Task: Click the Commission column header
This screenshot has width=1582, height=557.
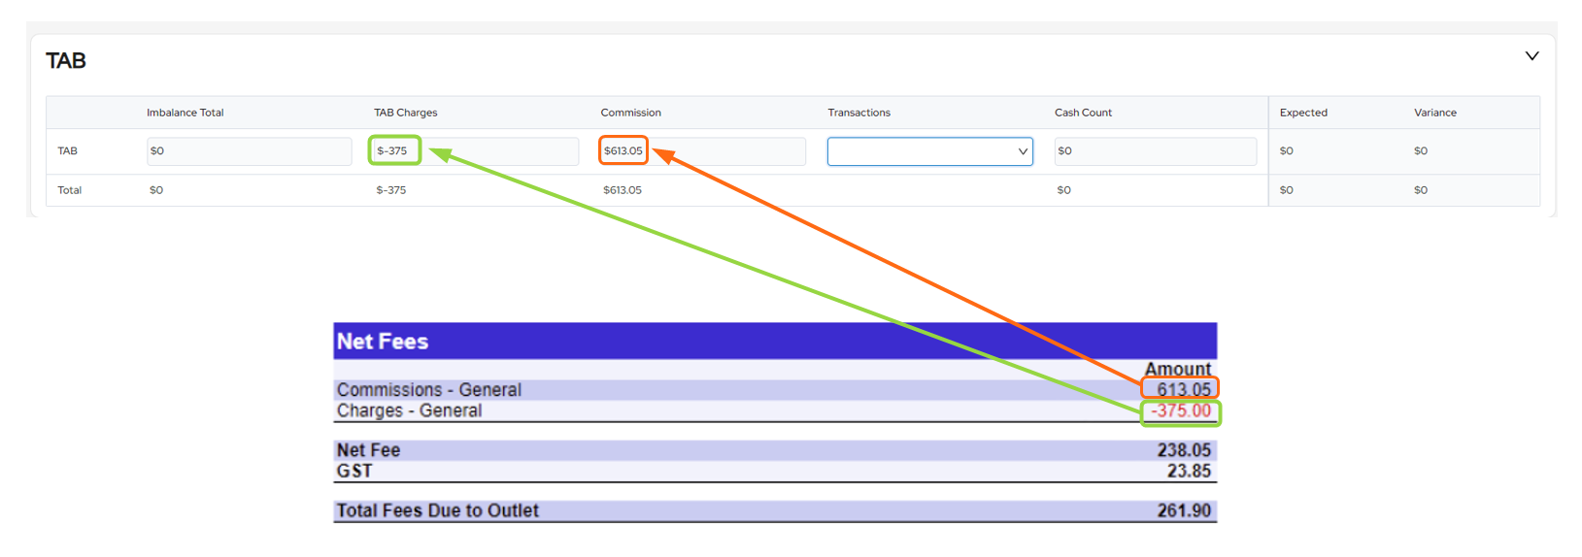Action: 630,113
